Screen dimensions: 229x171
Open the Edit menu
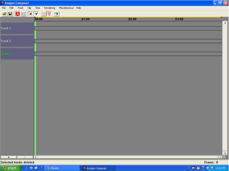click(x=11, y=8)
